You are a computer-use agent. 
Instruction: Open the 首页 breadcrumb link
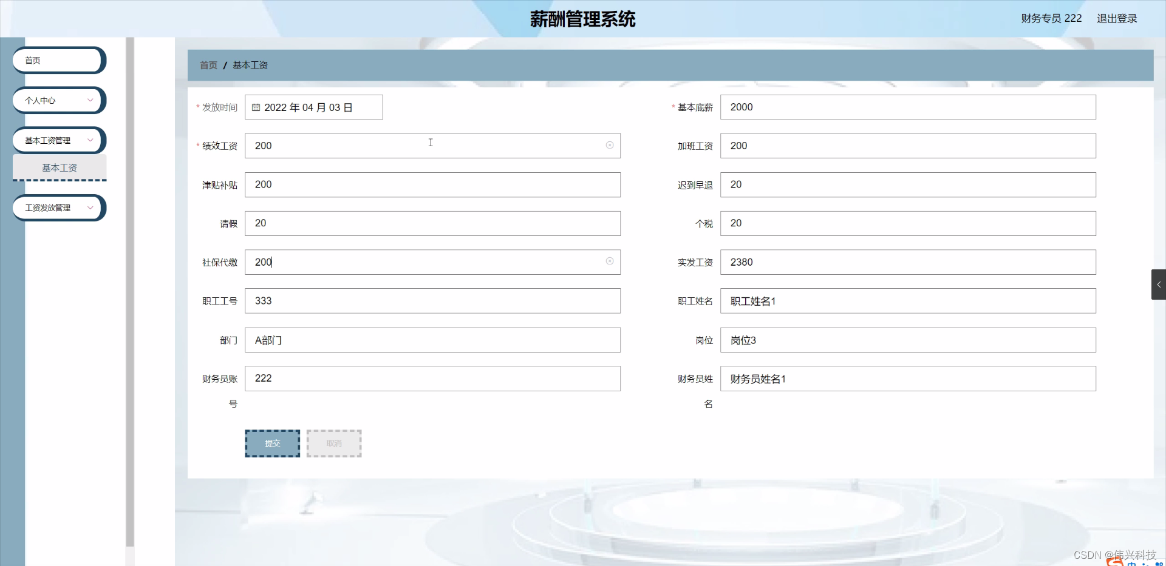click(x=208, y=65)
